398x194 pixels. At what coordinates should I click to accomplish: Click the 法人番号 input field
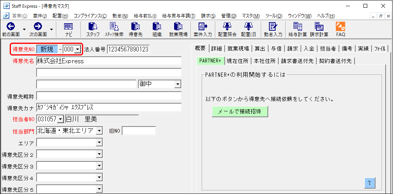click(128, 49)
